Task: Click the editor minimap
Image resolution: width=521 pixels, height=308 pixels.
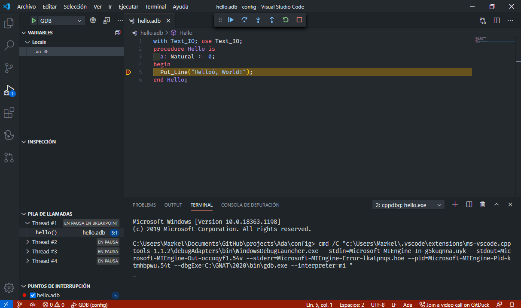Action: pos(495,40)
